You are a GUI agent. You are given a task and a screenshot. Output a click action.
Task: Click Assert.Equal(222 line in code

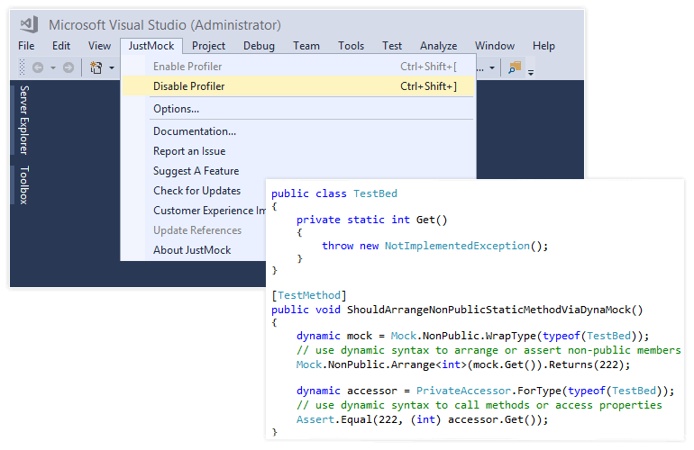click(x=422, y=419)
